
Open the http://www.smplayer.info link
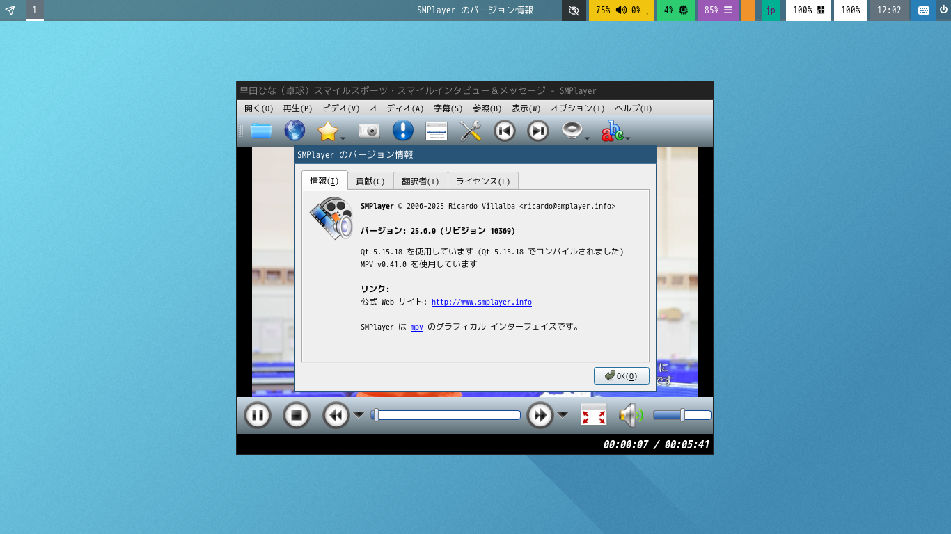pyautogui.click(x=482, y=302)
